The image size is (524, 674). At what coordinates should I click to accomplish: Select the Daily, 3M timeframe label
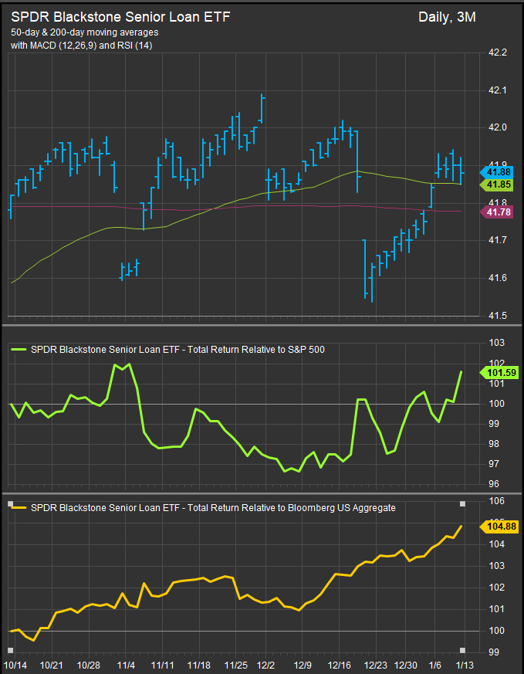click(x=447, y=17)
